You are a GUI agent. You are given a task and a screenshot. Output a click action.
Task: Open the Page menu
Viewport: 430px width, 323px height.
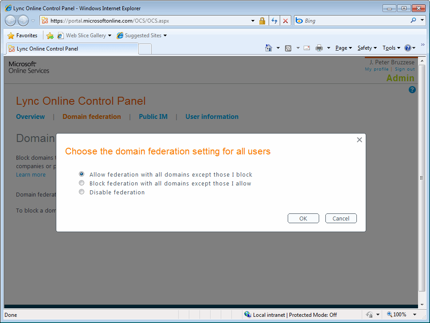click(344, 48)
